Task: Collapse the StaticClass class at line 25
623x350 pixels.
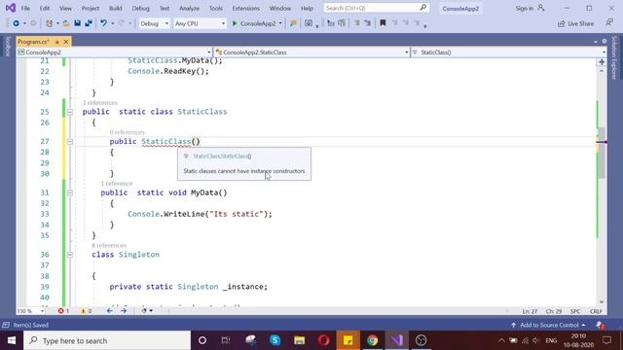Action: click(70, 112)
